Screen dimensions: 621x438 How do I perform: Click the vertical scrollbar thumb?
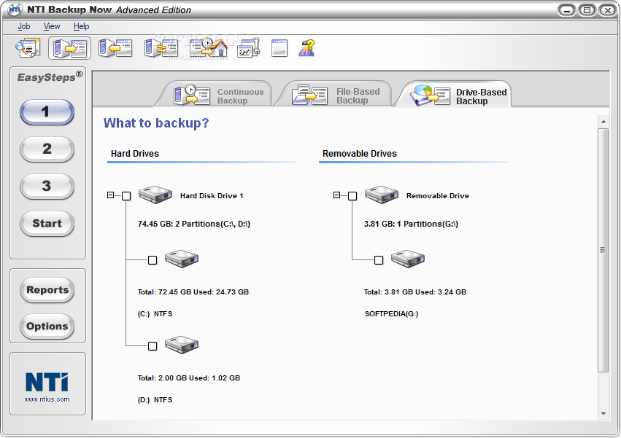(x=603, y=250)
